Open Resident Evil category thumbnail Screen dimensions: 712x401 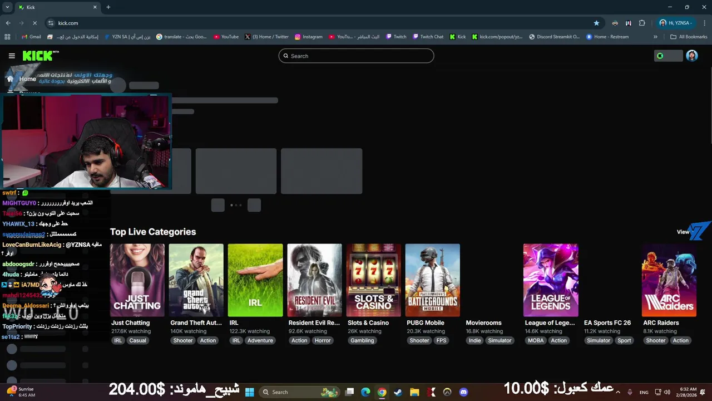pos(314,280)
